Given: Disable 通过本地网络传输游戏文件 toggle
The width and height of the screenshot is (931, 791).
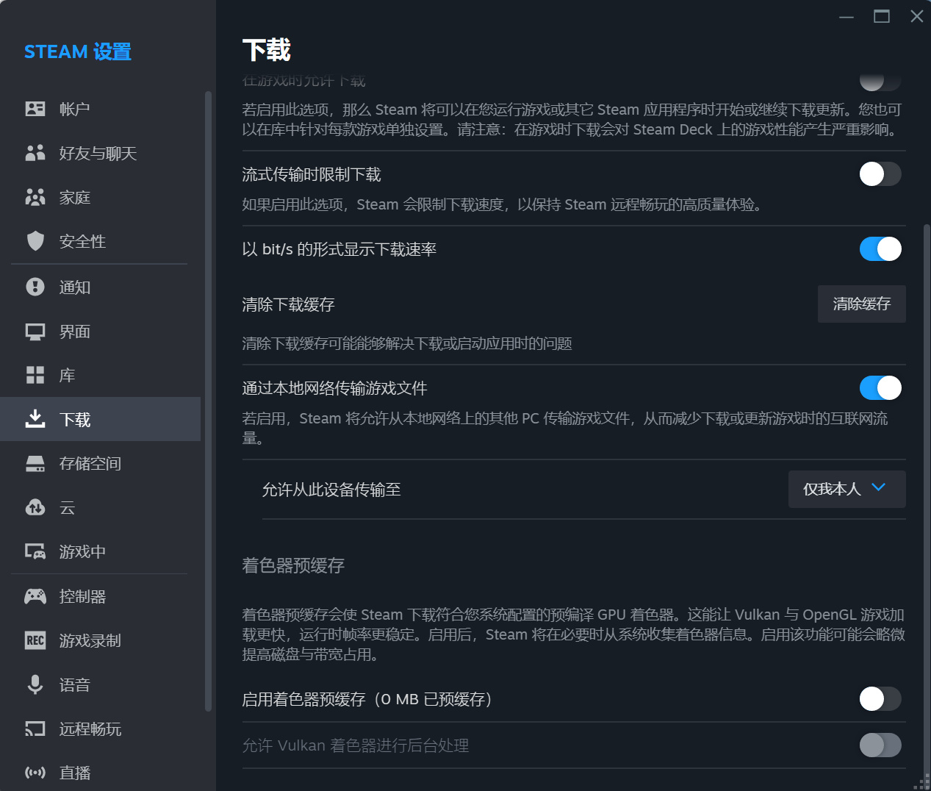Looking at the screenshot, I should click(880, 388).
